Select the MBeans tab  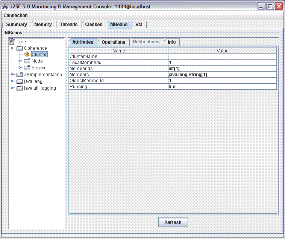click(x=119, y=25)
